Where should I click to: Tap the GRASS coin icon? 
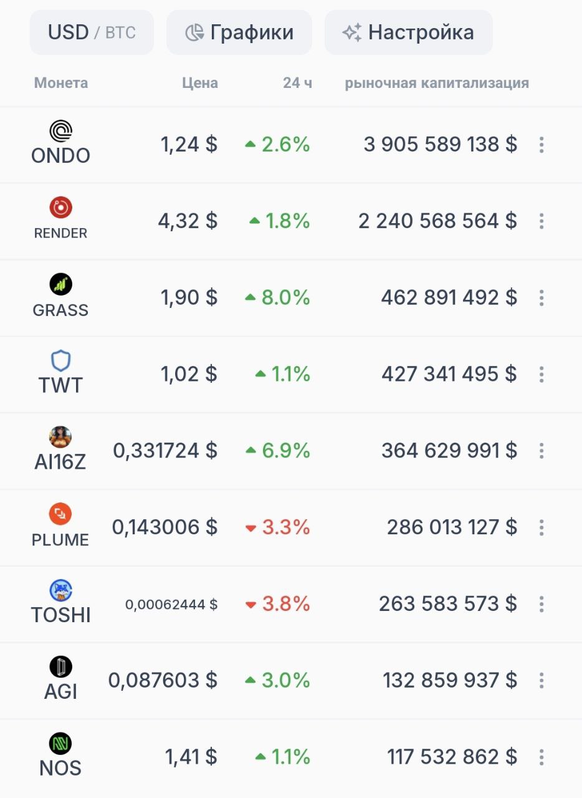pyautogui.click(x=61, y=284)
